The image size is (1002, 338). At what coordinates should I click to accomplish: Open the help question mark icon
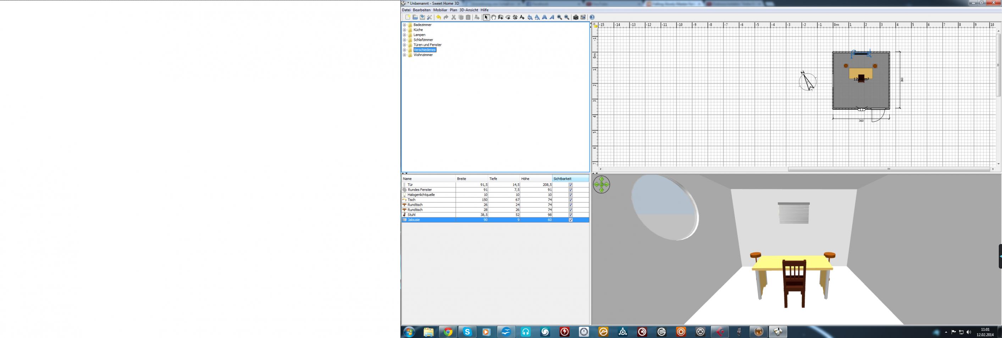(592, 17)
